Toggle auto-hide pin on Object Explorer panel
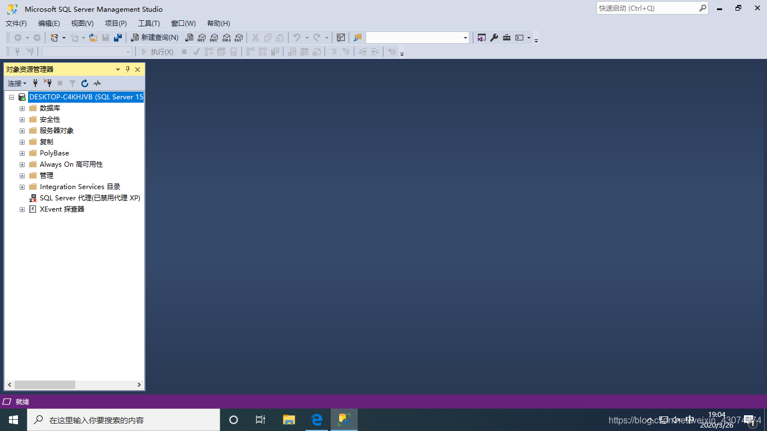 click(x=127, y=70)
